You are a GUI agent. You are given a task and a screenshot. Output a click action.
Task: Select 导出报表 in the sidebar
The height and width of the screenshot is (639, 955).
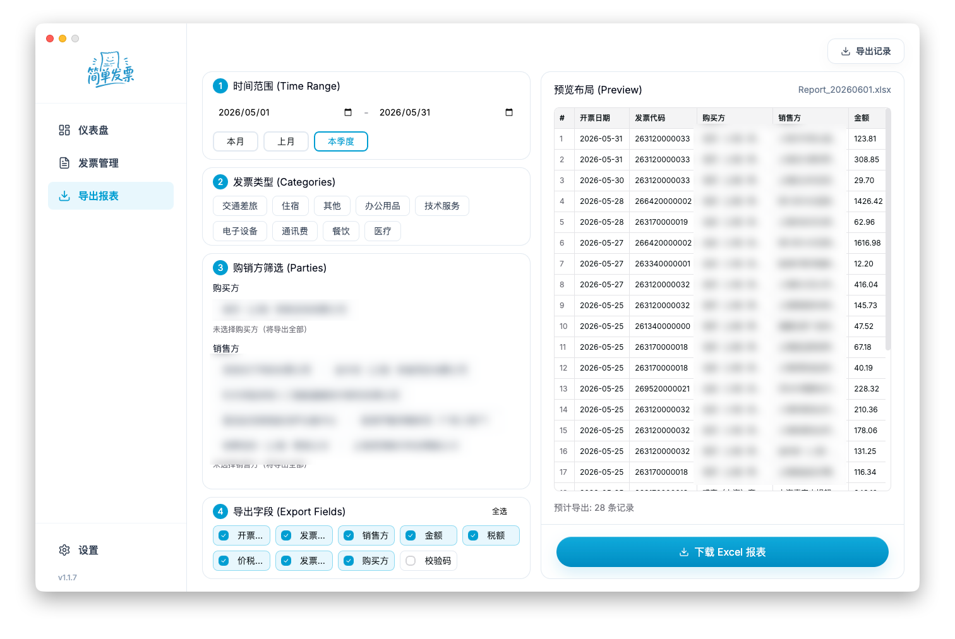pyautogui.click(x=111, y=196)
